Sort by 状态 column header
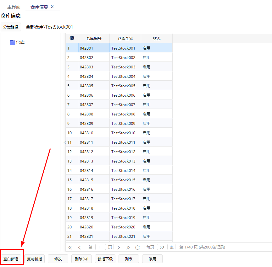This screenshot has width=272, height=267. click(x=157, y=38)
